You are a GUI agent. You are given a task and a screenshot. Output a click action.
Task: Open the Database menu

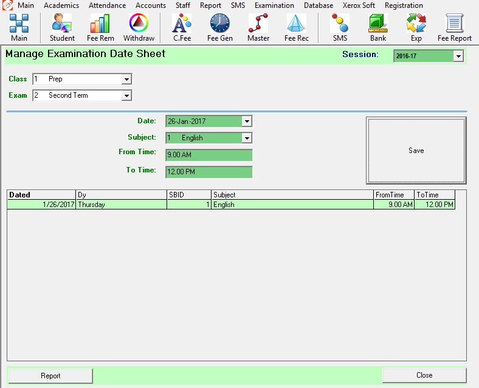319,5
